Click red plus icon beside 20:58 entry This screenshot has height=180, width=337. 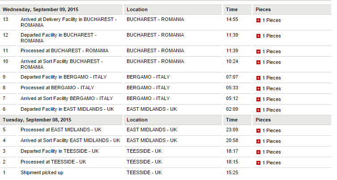[258, 142]
